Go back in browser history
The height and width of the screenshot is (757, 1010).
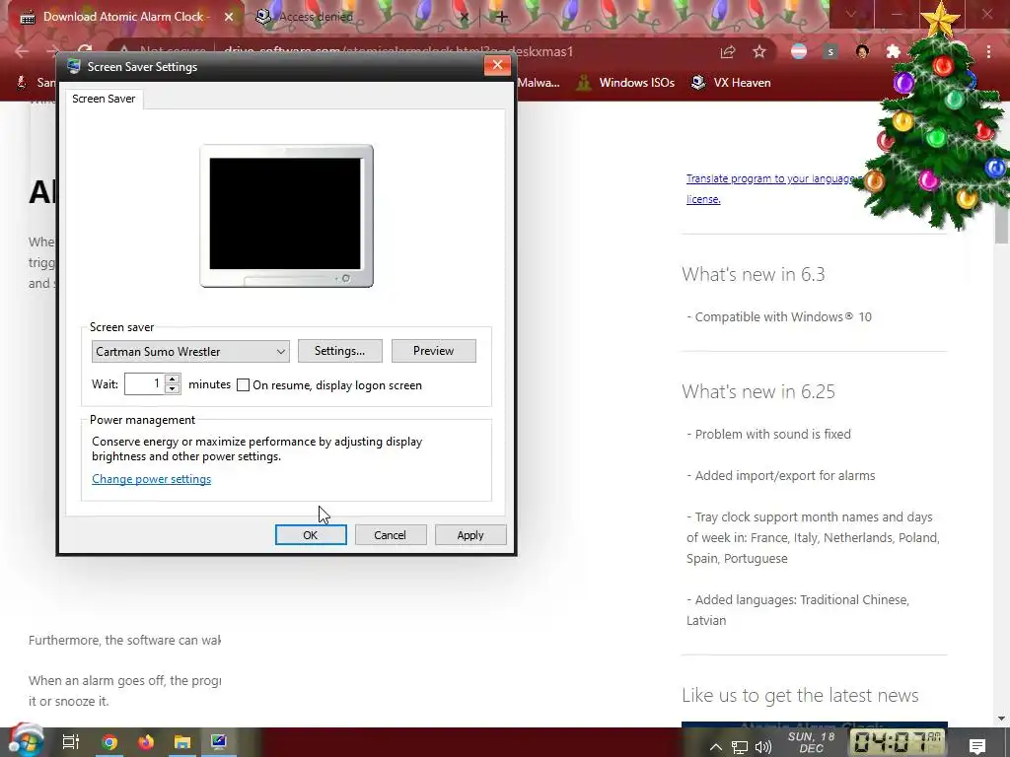point(22,51)
